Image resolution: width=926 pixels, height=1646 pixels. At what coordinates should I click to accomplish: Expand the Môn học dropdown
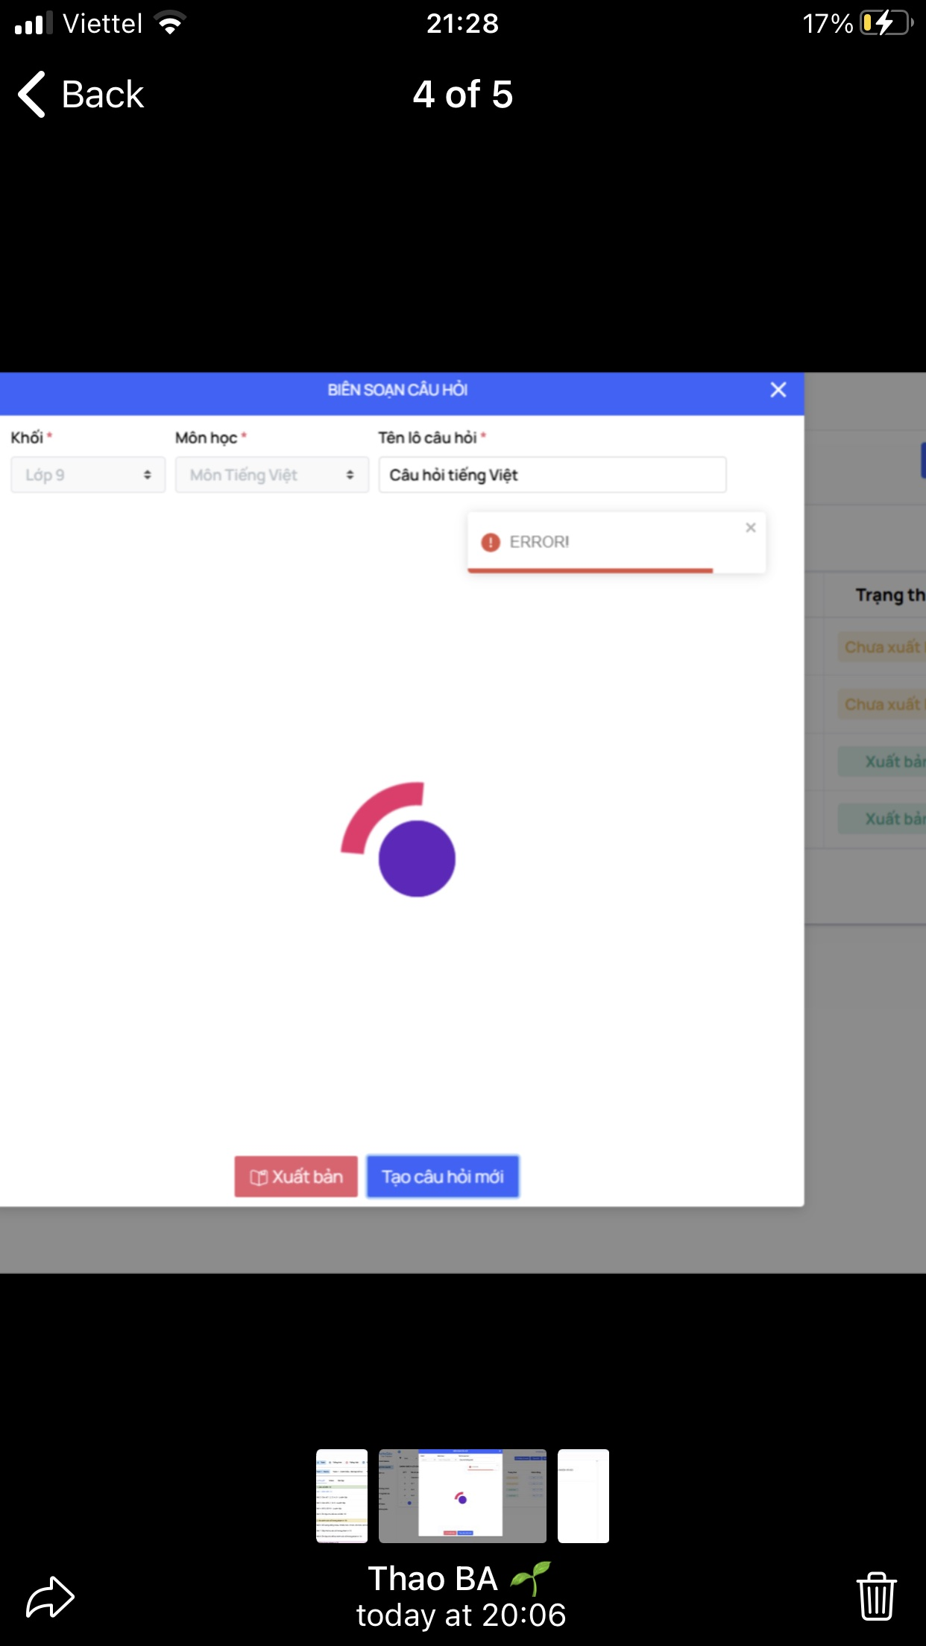pyautogui.click(x=271, y=475)
